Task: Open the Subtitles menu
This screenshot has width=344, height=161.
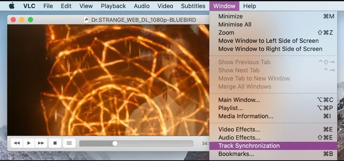Action: (x=193, y=6)
